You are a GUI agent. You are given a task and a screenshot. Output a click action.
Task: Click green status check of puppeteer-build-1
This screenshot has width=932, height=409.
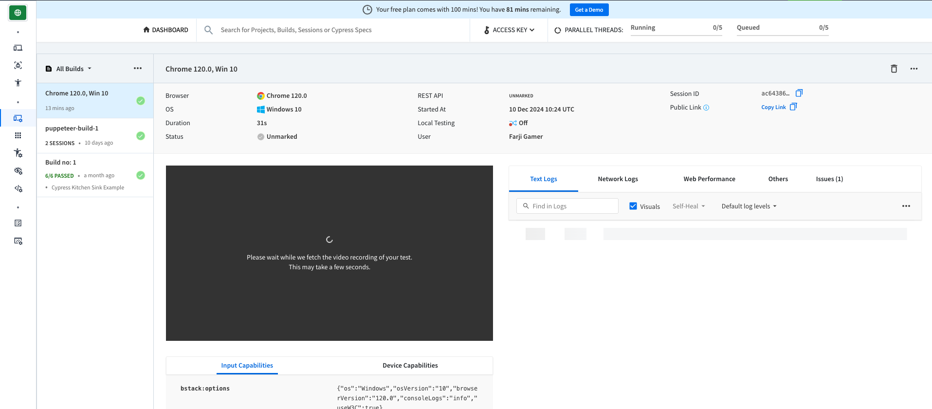click(141, 136)
